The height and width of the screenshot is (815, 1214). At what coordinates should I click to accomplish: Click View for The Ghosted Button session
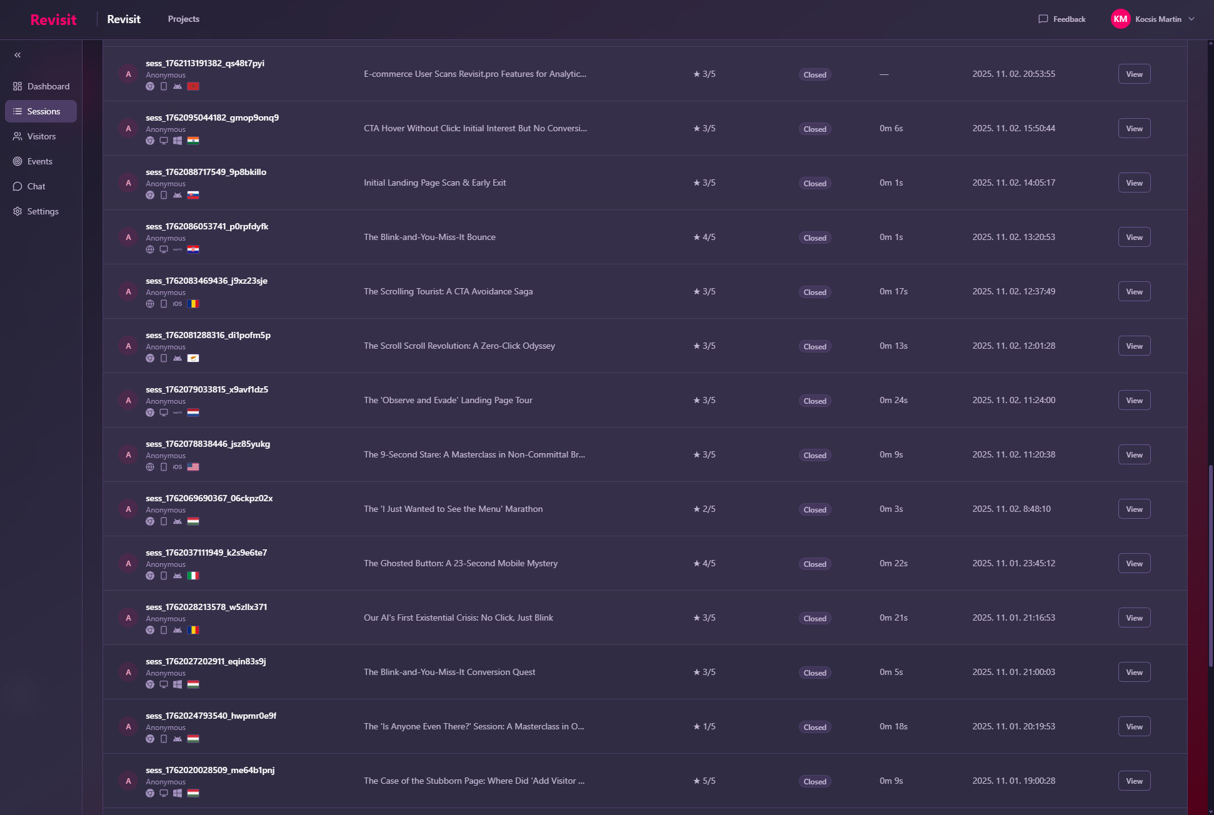tap(1134, 563)
